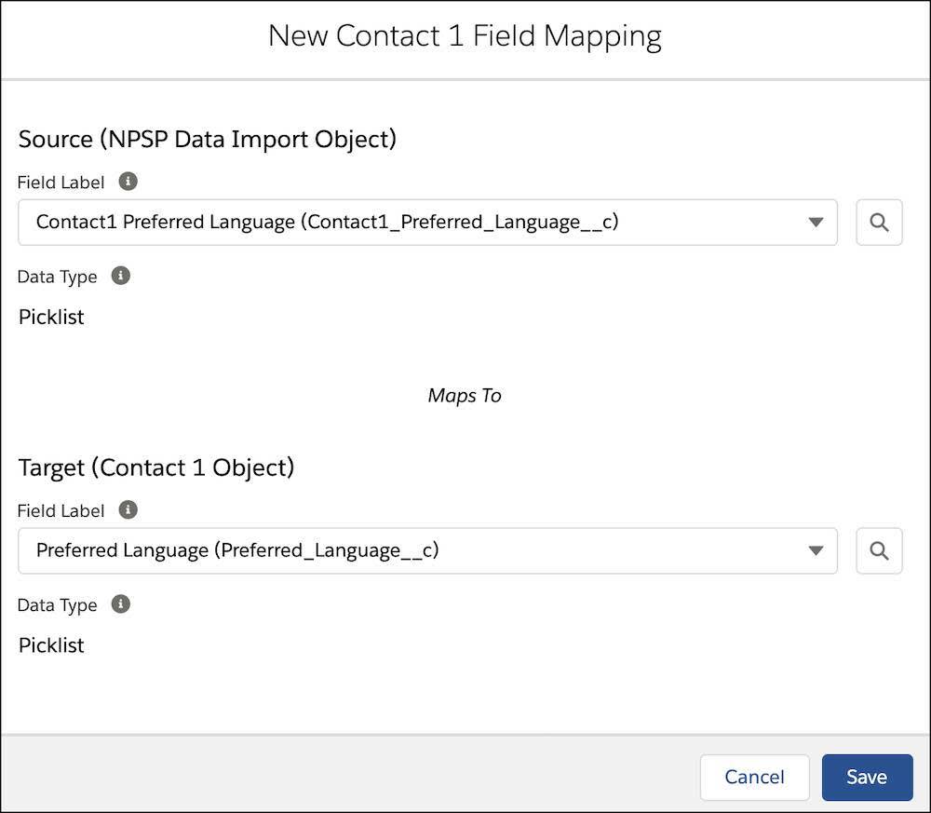Click the 'Maps To' text
This screenshot has width=931, height=813.
click(465, 396)
